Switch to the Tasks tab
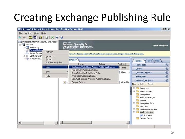 (x=149, y=61)
